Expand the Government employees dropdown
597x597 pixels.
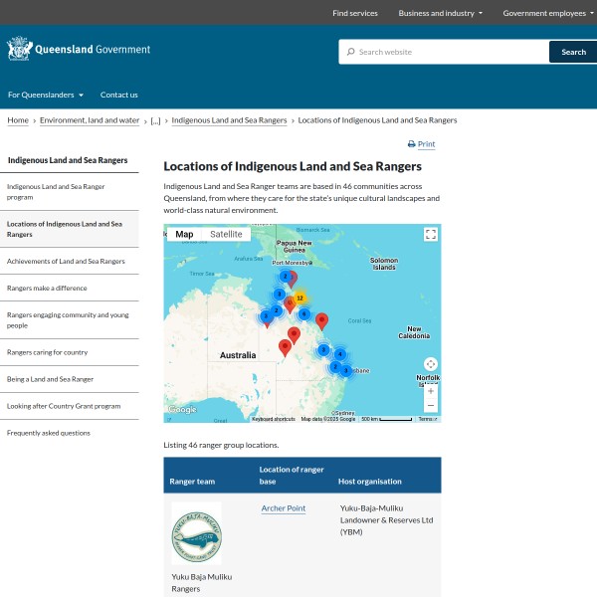click(546, 13)
